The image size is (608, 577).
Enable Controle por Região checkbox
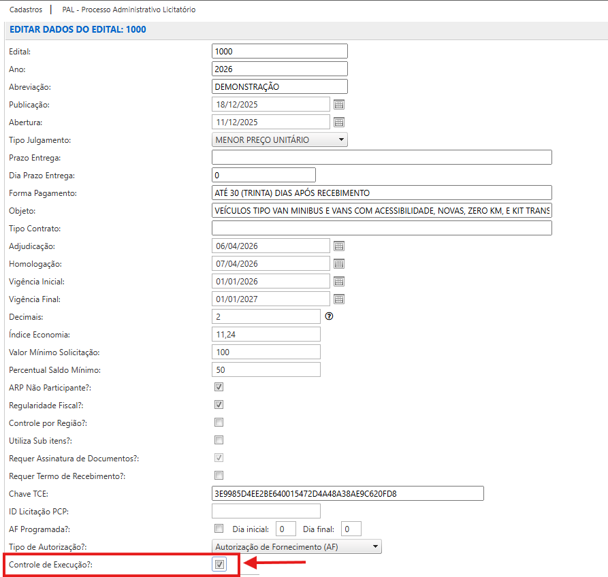(x=219, y=423)
